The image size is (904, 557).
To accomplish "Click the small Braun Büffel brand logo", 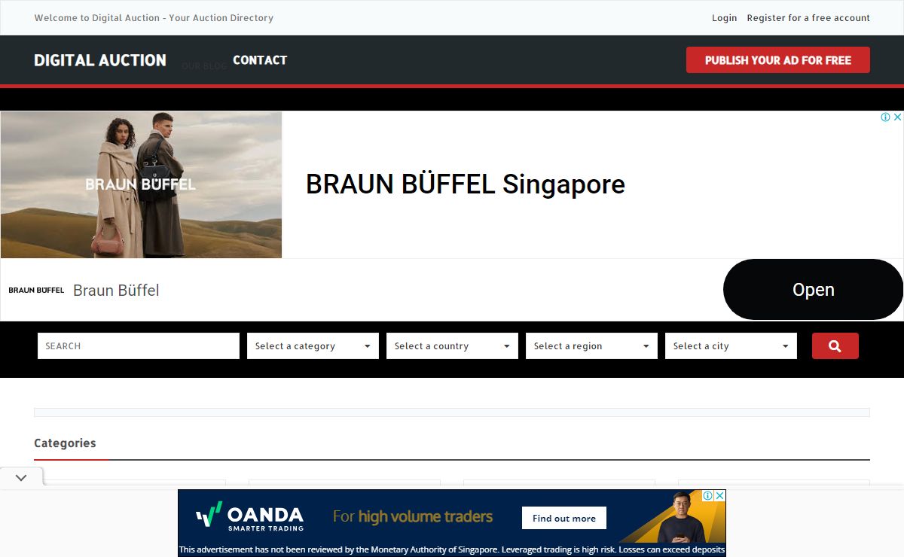I will [x=36, y=291].
